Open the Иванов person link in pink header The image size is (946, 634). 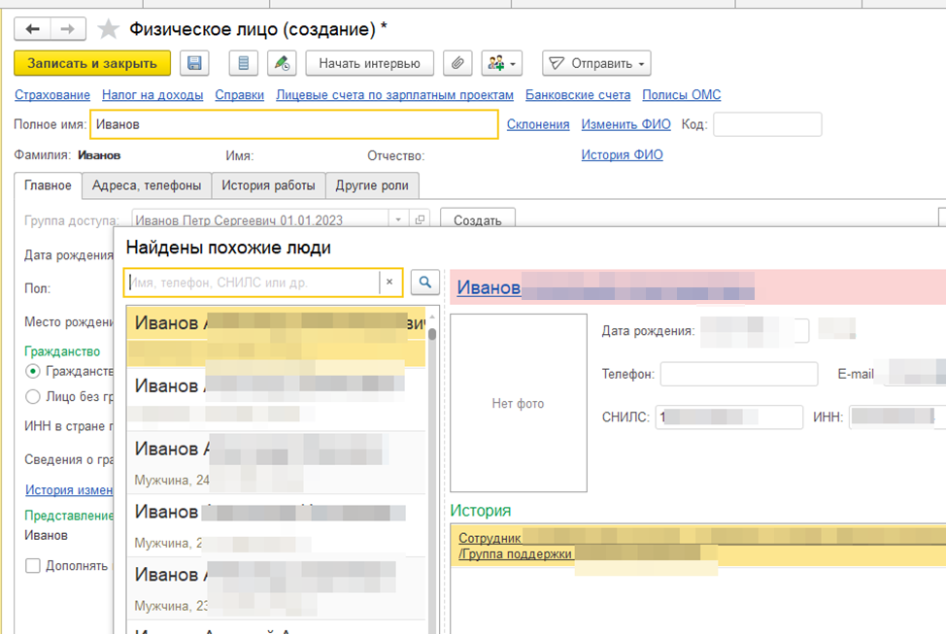(489, 287)
